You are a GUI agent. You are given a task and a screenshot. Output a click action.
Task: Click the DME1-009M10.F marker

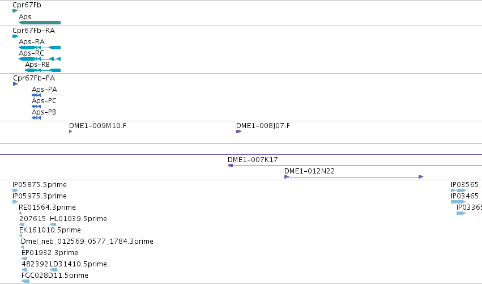click(71, 132)
